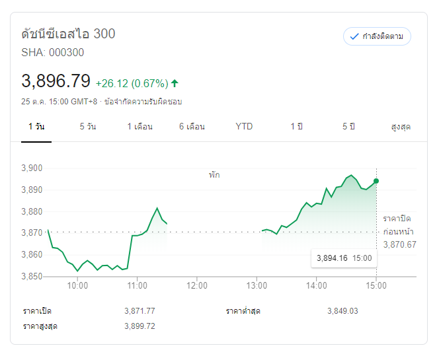Click the green up arrow icon
This screenshot has height=356, width=439.
click(175, 83)
